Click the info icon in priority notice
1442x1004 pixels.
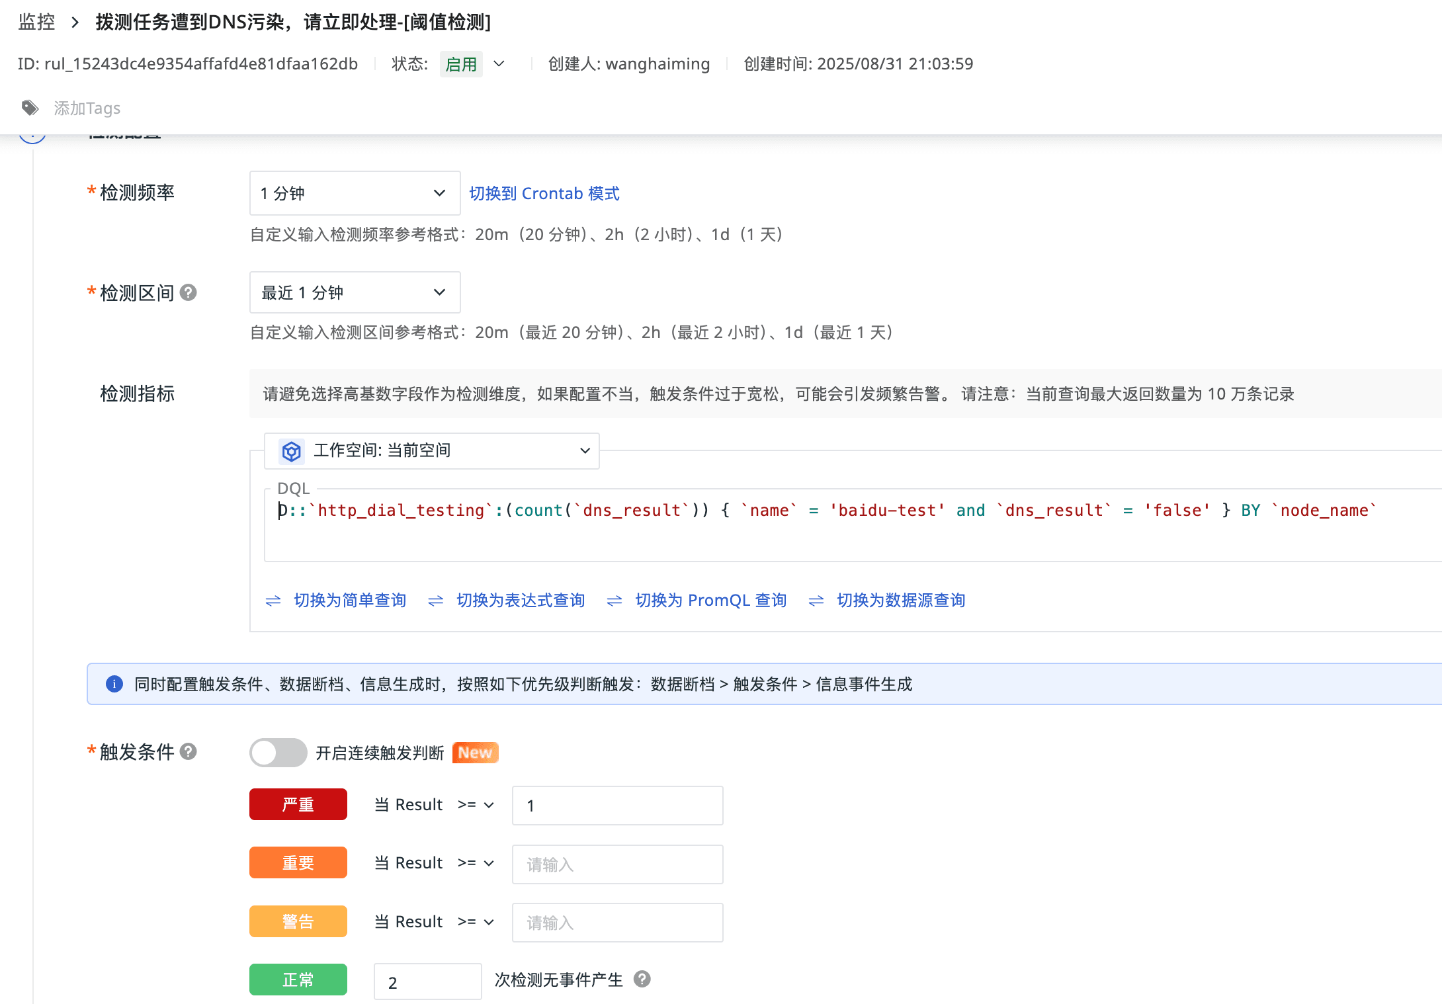114,684
